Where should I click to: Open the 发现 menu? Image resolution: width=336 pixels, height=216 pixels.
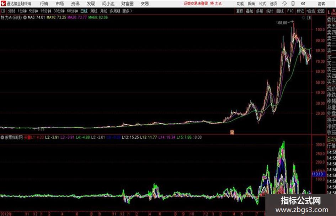(x=91, y=4)
